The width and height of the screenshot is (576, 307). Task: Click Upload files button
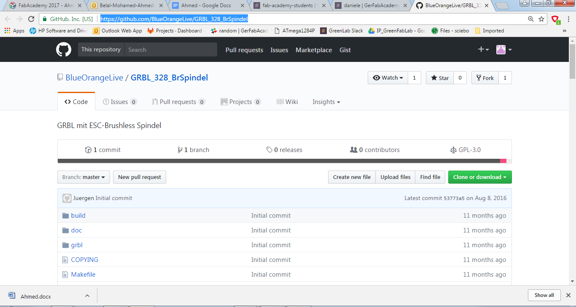(x=396, y=177)
